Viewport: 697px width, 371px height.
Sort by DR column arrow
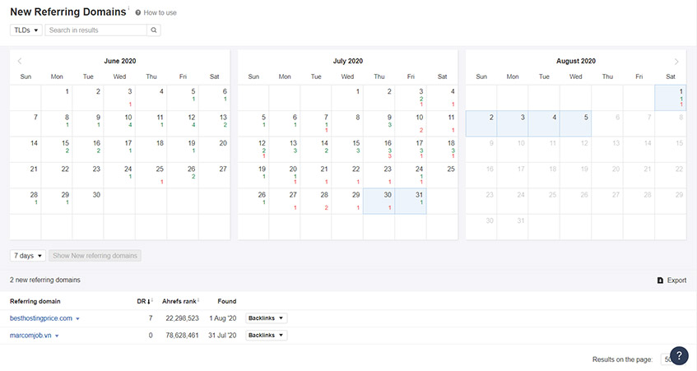click(148, 301)
